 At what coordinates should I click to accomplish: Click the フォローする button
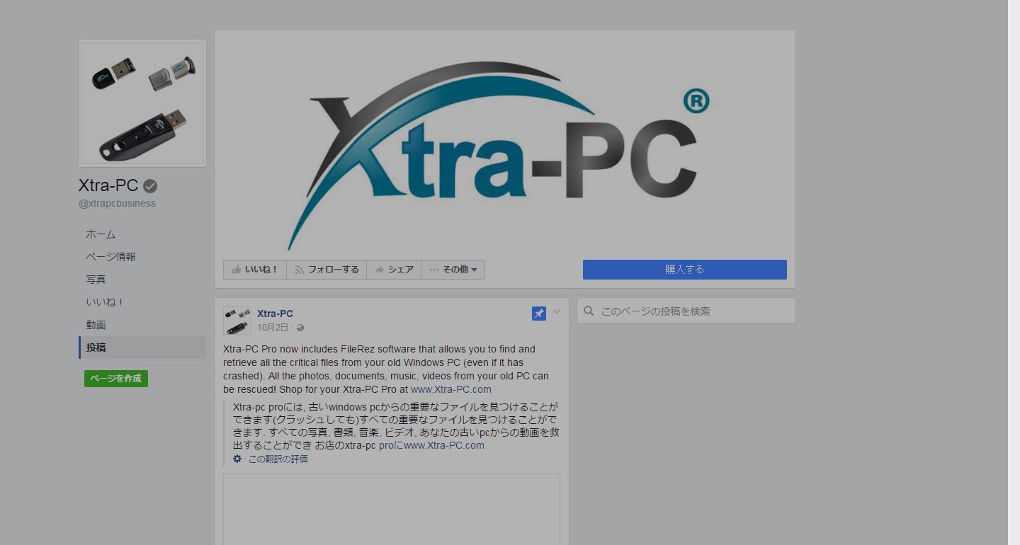tap(327, 270)
